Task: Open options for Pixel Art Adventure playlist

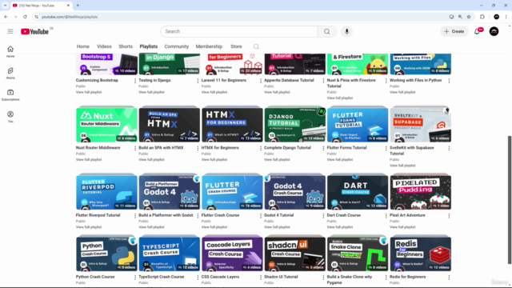Action: coord(449,216)
